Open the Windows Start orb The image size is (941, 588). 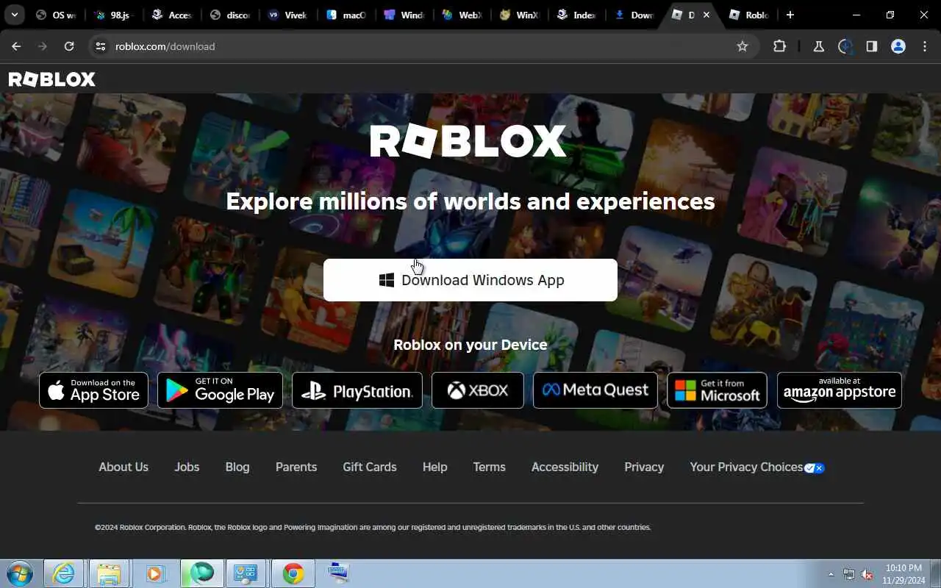(x=19, y=573)
